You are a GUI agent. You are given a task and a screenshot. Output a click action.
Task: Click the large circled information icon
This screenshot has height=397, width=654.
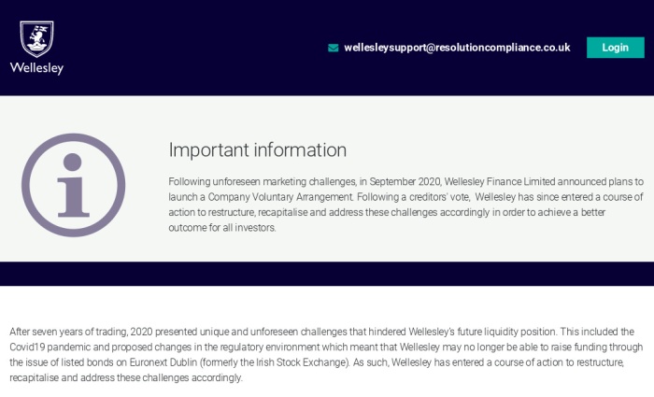click(74, 185)
